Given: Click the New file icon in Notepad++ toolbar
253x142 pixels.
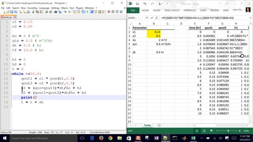Looking at the screenshot, I should click(x=4, y=12).
